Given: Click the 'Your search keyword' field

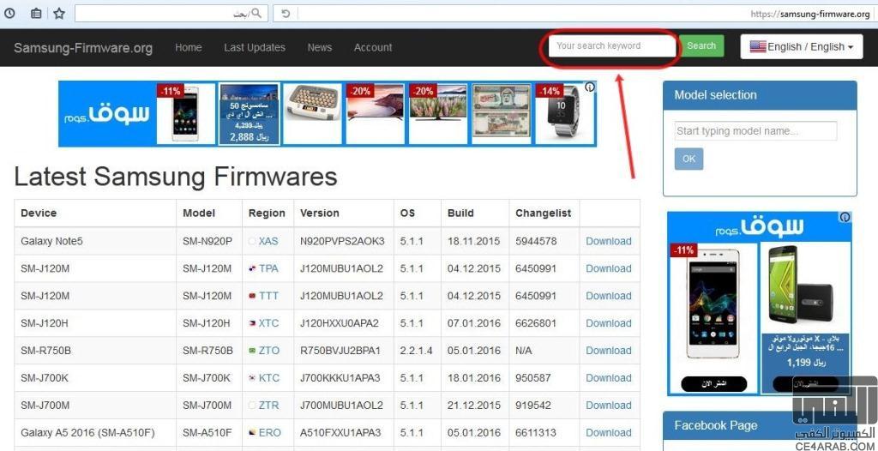Looking at the screenshot, I should point(612,46).
